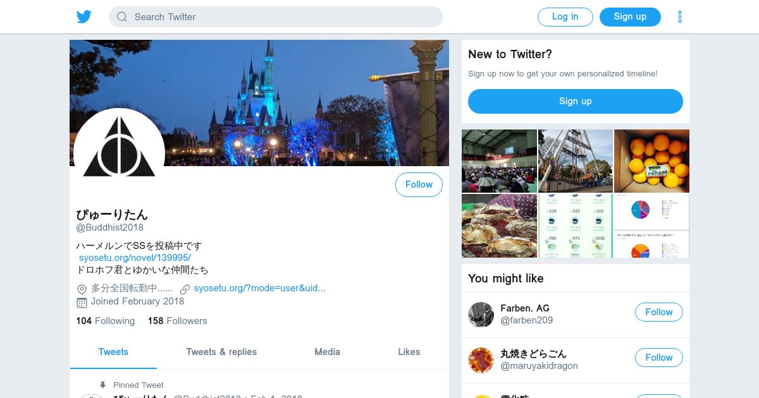Open syosetu.org/novel/139995/ link
Image resolution: width=759 pixels, height=398 pixels.
[135, 258]
